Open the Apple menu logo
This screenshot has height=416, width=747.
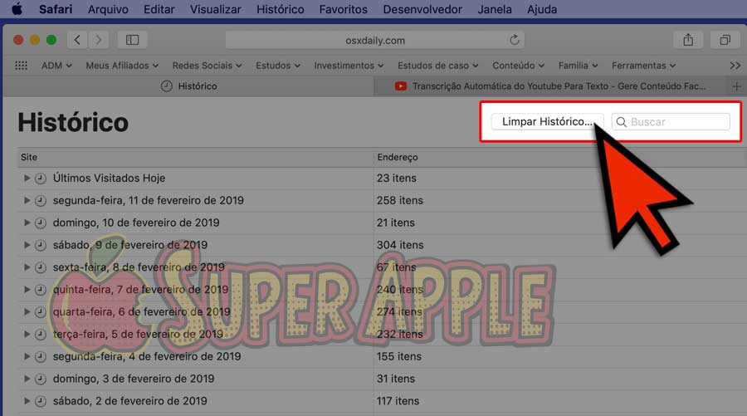pyautogui.click(x=17, y=9)
